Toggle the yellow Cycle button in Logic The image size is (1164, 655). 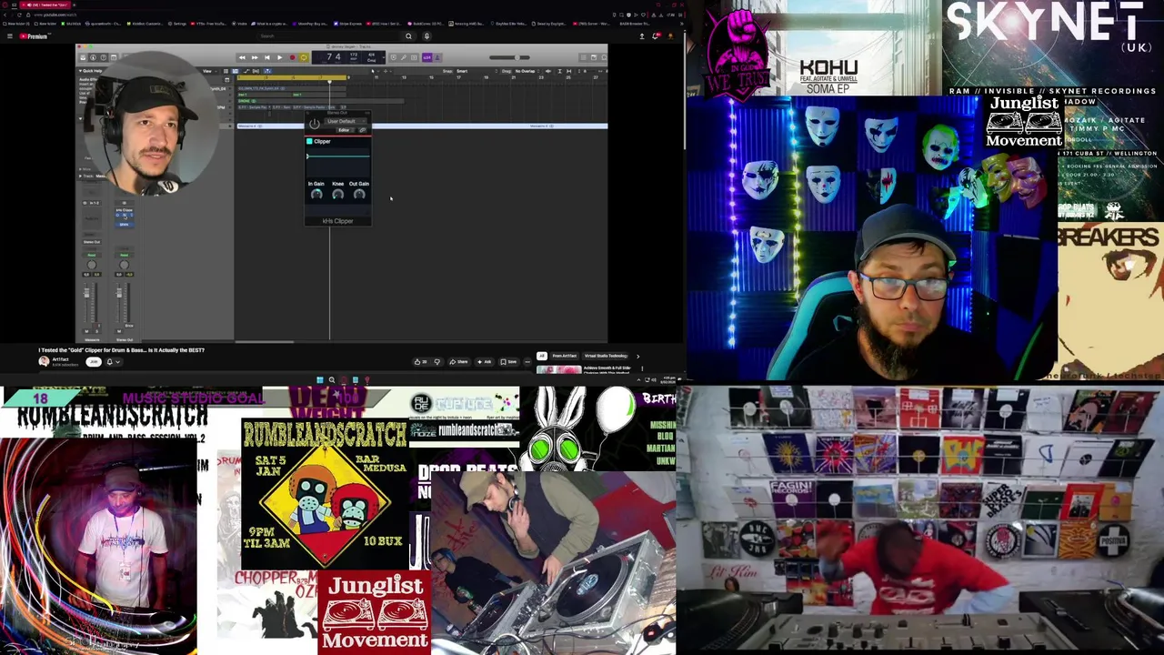[x=304, y=57]
